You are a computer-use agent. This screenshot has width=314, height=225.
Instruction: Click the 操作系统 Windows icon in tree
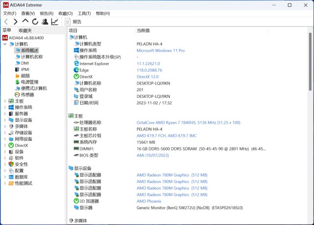11,108
